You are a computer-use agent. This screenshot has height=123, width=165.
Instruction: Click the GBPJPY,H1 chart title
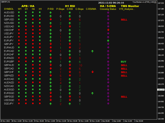coord(6,2)
